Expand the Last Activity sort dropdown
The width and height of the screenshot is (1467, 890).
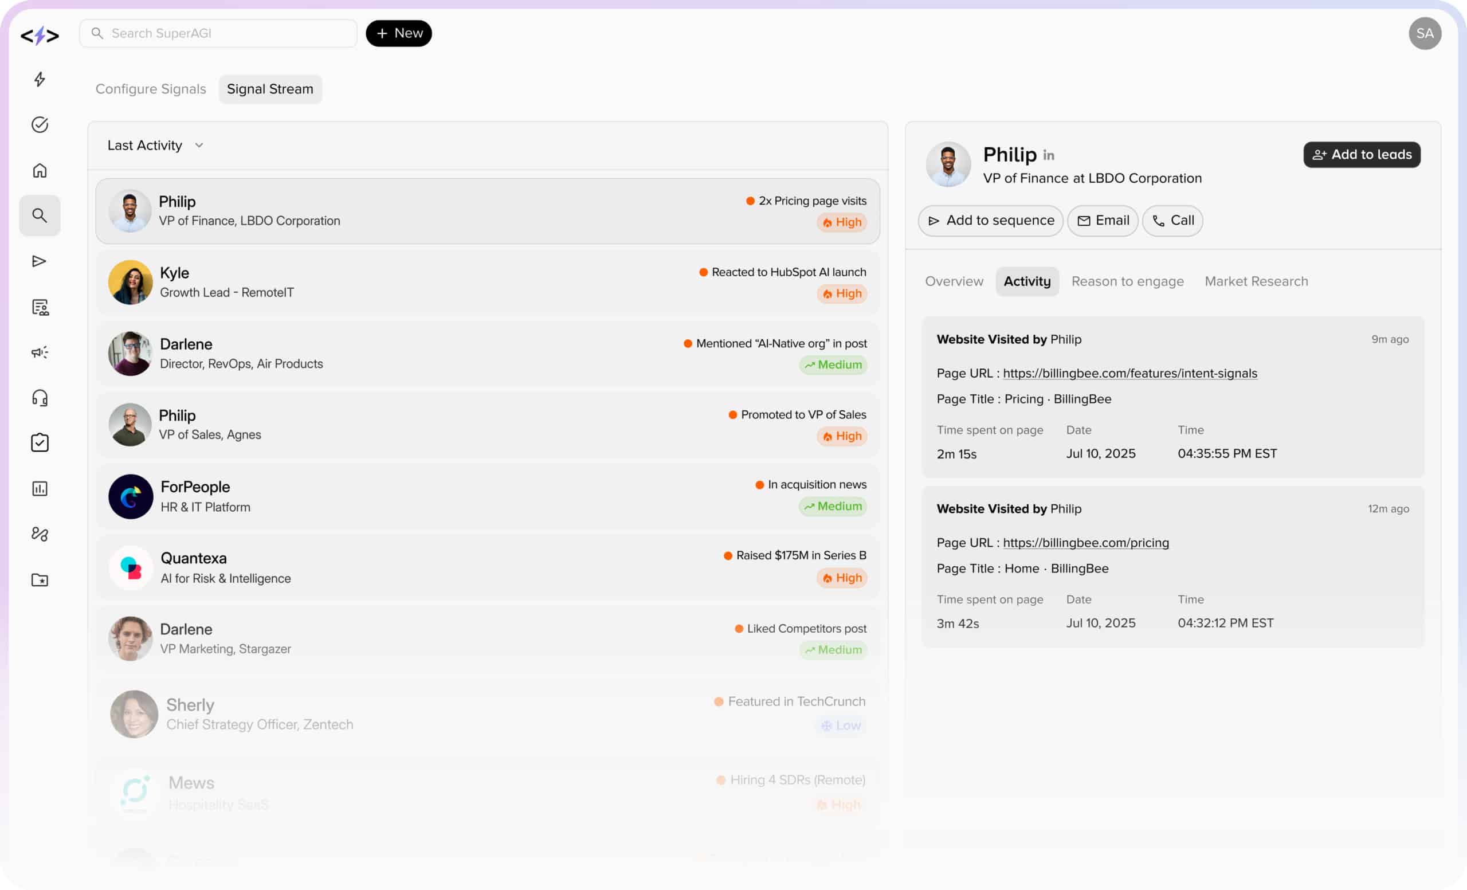click(x=155, y=145)
